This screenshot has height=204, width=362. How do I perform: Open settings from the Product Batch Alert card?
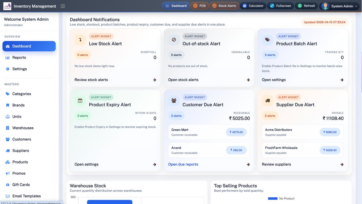pos(273,80)
